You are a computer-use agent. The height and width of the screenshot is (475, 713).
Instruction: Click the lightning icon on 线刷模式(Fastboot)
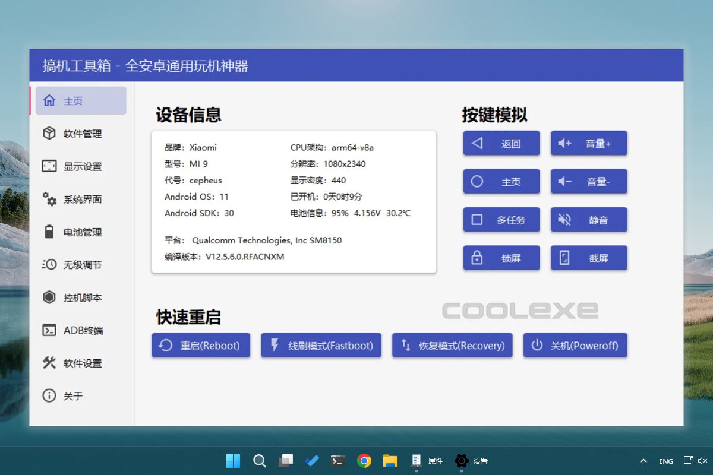275,345
